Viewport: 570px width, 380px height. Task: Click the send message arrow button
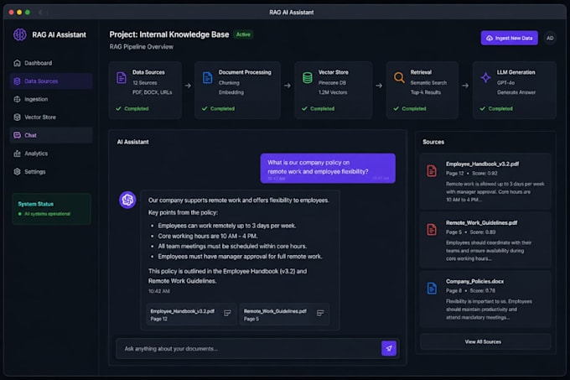pos(389,348)
